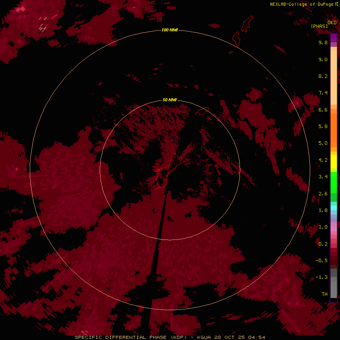
Task: Click the 1.8 legend value
Action: tap(323, 210)
